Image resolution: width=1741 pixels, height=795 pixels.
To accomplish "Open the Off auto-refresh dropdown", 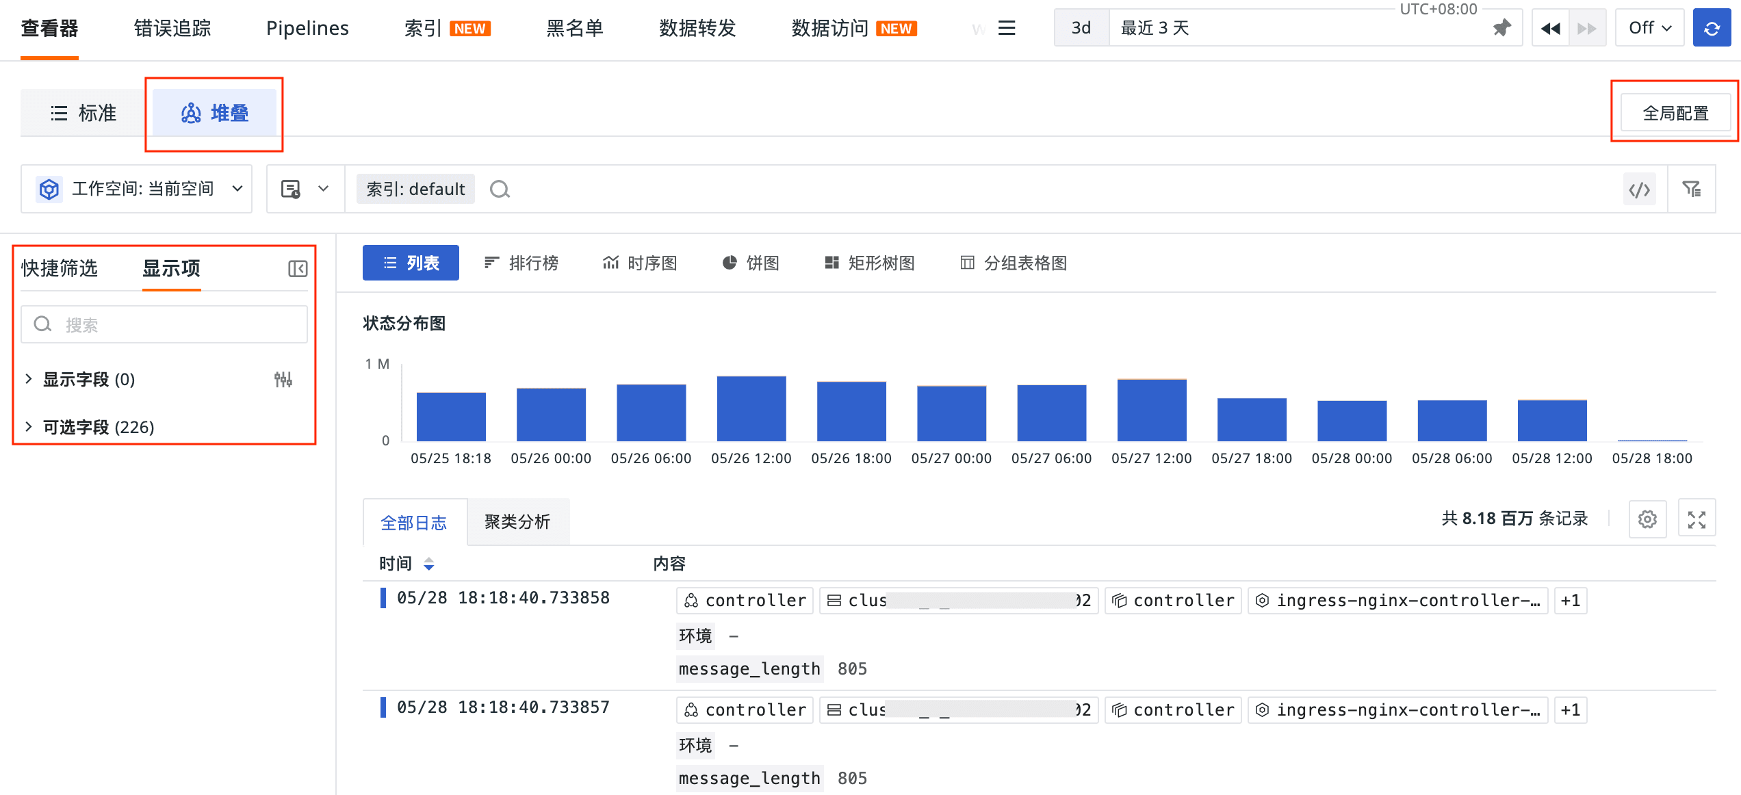I will pyautogui.click(x=1649, y=28).
